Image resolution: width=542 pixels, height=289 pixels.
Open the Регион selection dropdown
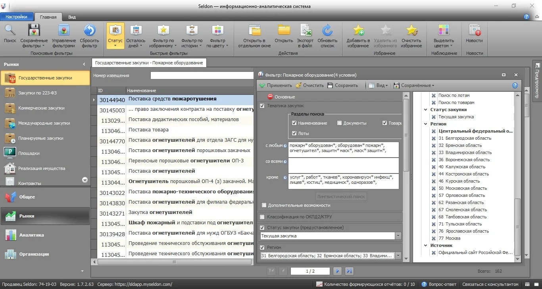click(398, 256)
